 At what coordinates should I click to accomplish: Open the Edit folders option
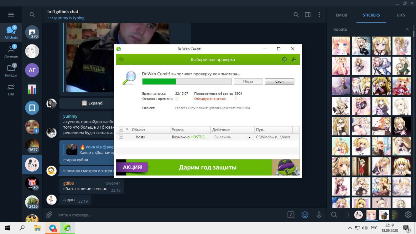pyautogui.click(x=11, y=90)
